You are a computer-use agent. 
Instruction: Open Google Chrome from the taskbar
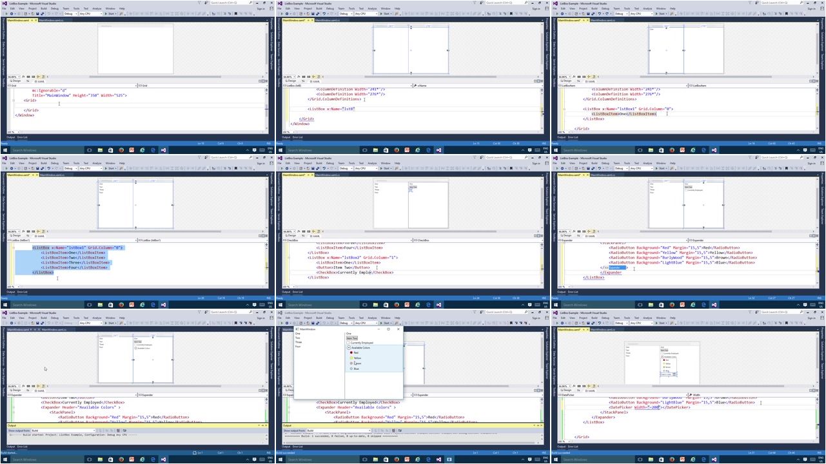click(122, 150)
